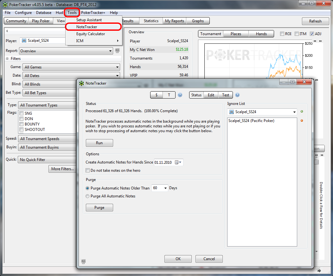The image size is (333, 276).
Task: Click the Purge button
Action: click(99, 208)
